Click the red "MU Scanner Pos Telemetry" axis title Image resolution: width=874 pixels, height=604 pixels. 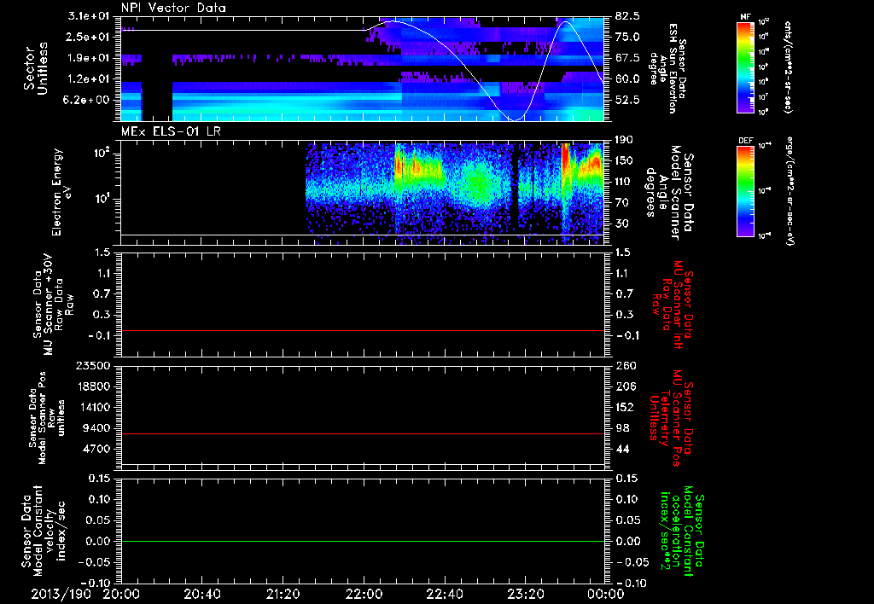click(x=671, y=418)
